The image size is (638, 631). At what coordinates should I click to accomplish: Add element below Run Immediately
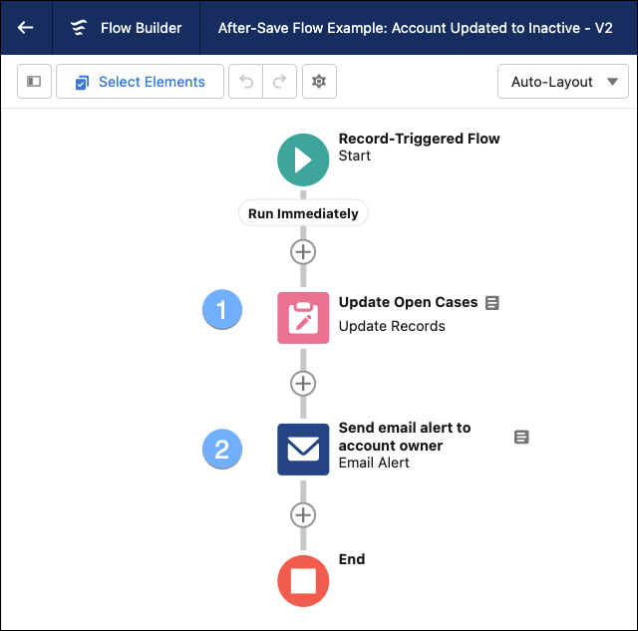pyautogui.click(x=303, y=252)
